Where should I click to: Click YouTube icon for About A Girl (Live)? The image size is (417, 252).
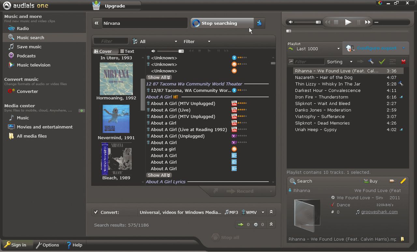tap(234, 110)
